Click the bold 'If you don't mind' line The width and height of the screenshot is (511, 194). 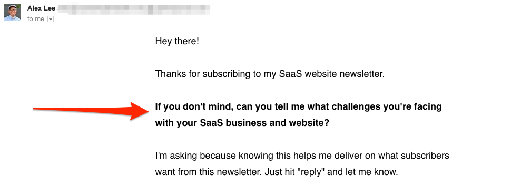point(298,106)
